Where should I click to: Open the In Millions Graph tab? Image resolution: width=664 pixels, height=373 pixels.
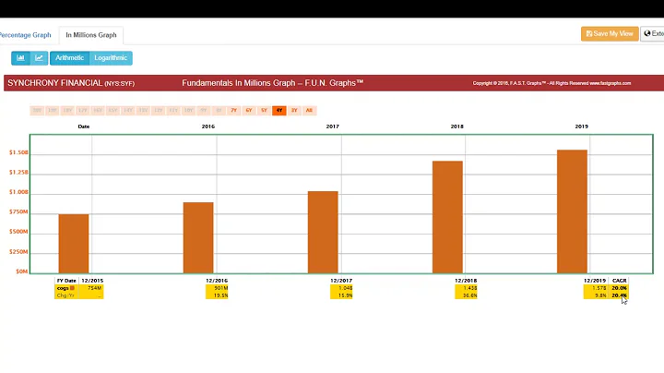point(91,35)
